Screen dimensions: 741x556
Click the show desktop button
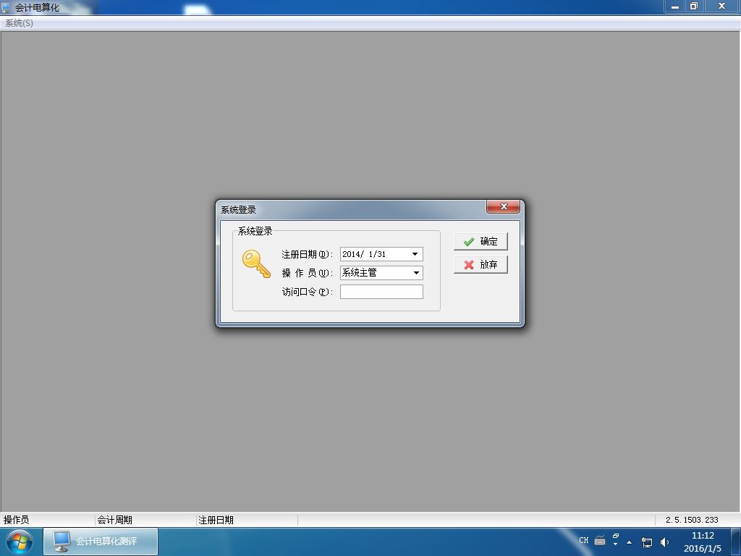pos(736,542)
